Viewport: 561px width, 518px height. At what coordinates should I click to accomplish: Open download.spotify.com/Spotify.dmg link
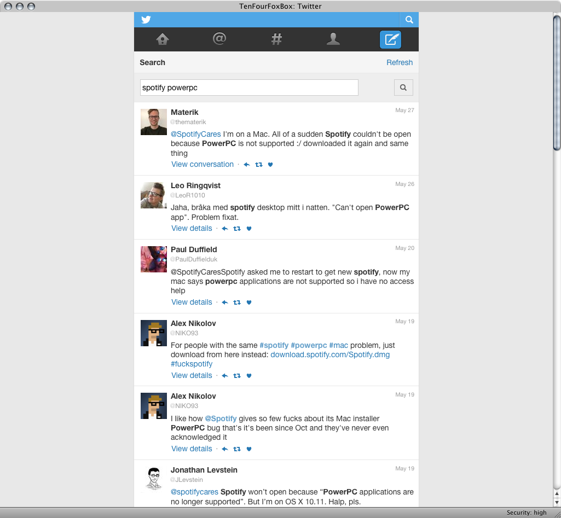coord(330,354)
